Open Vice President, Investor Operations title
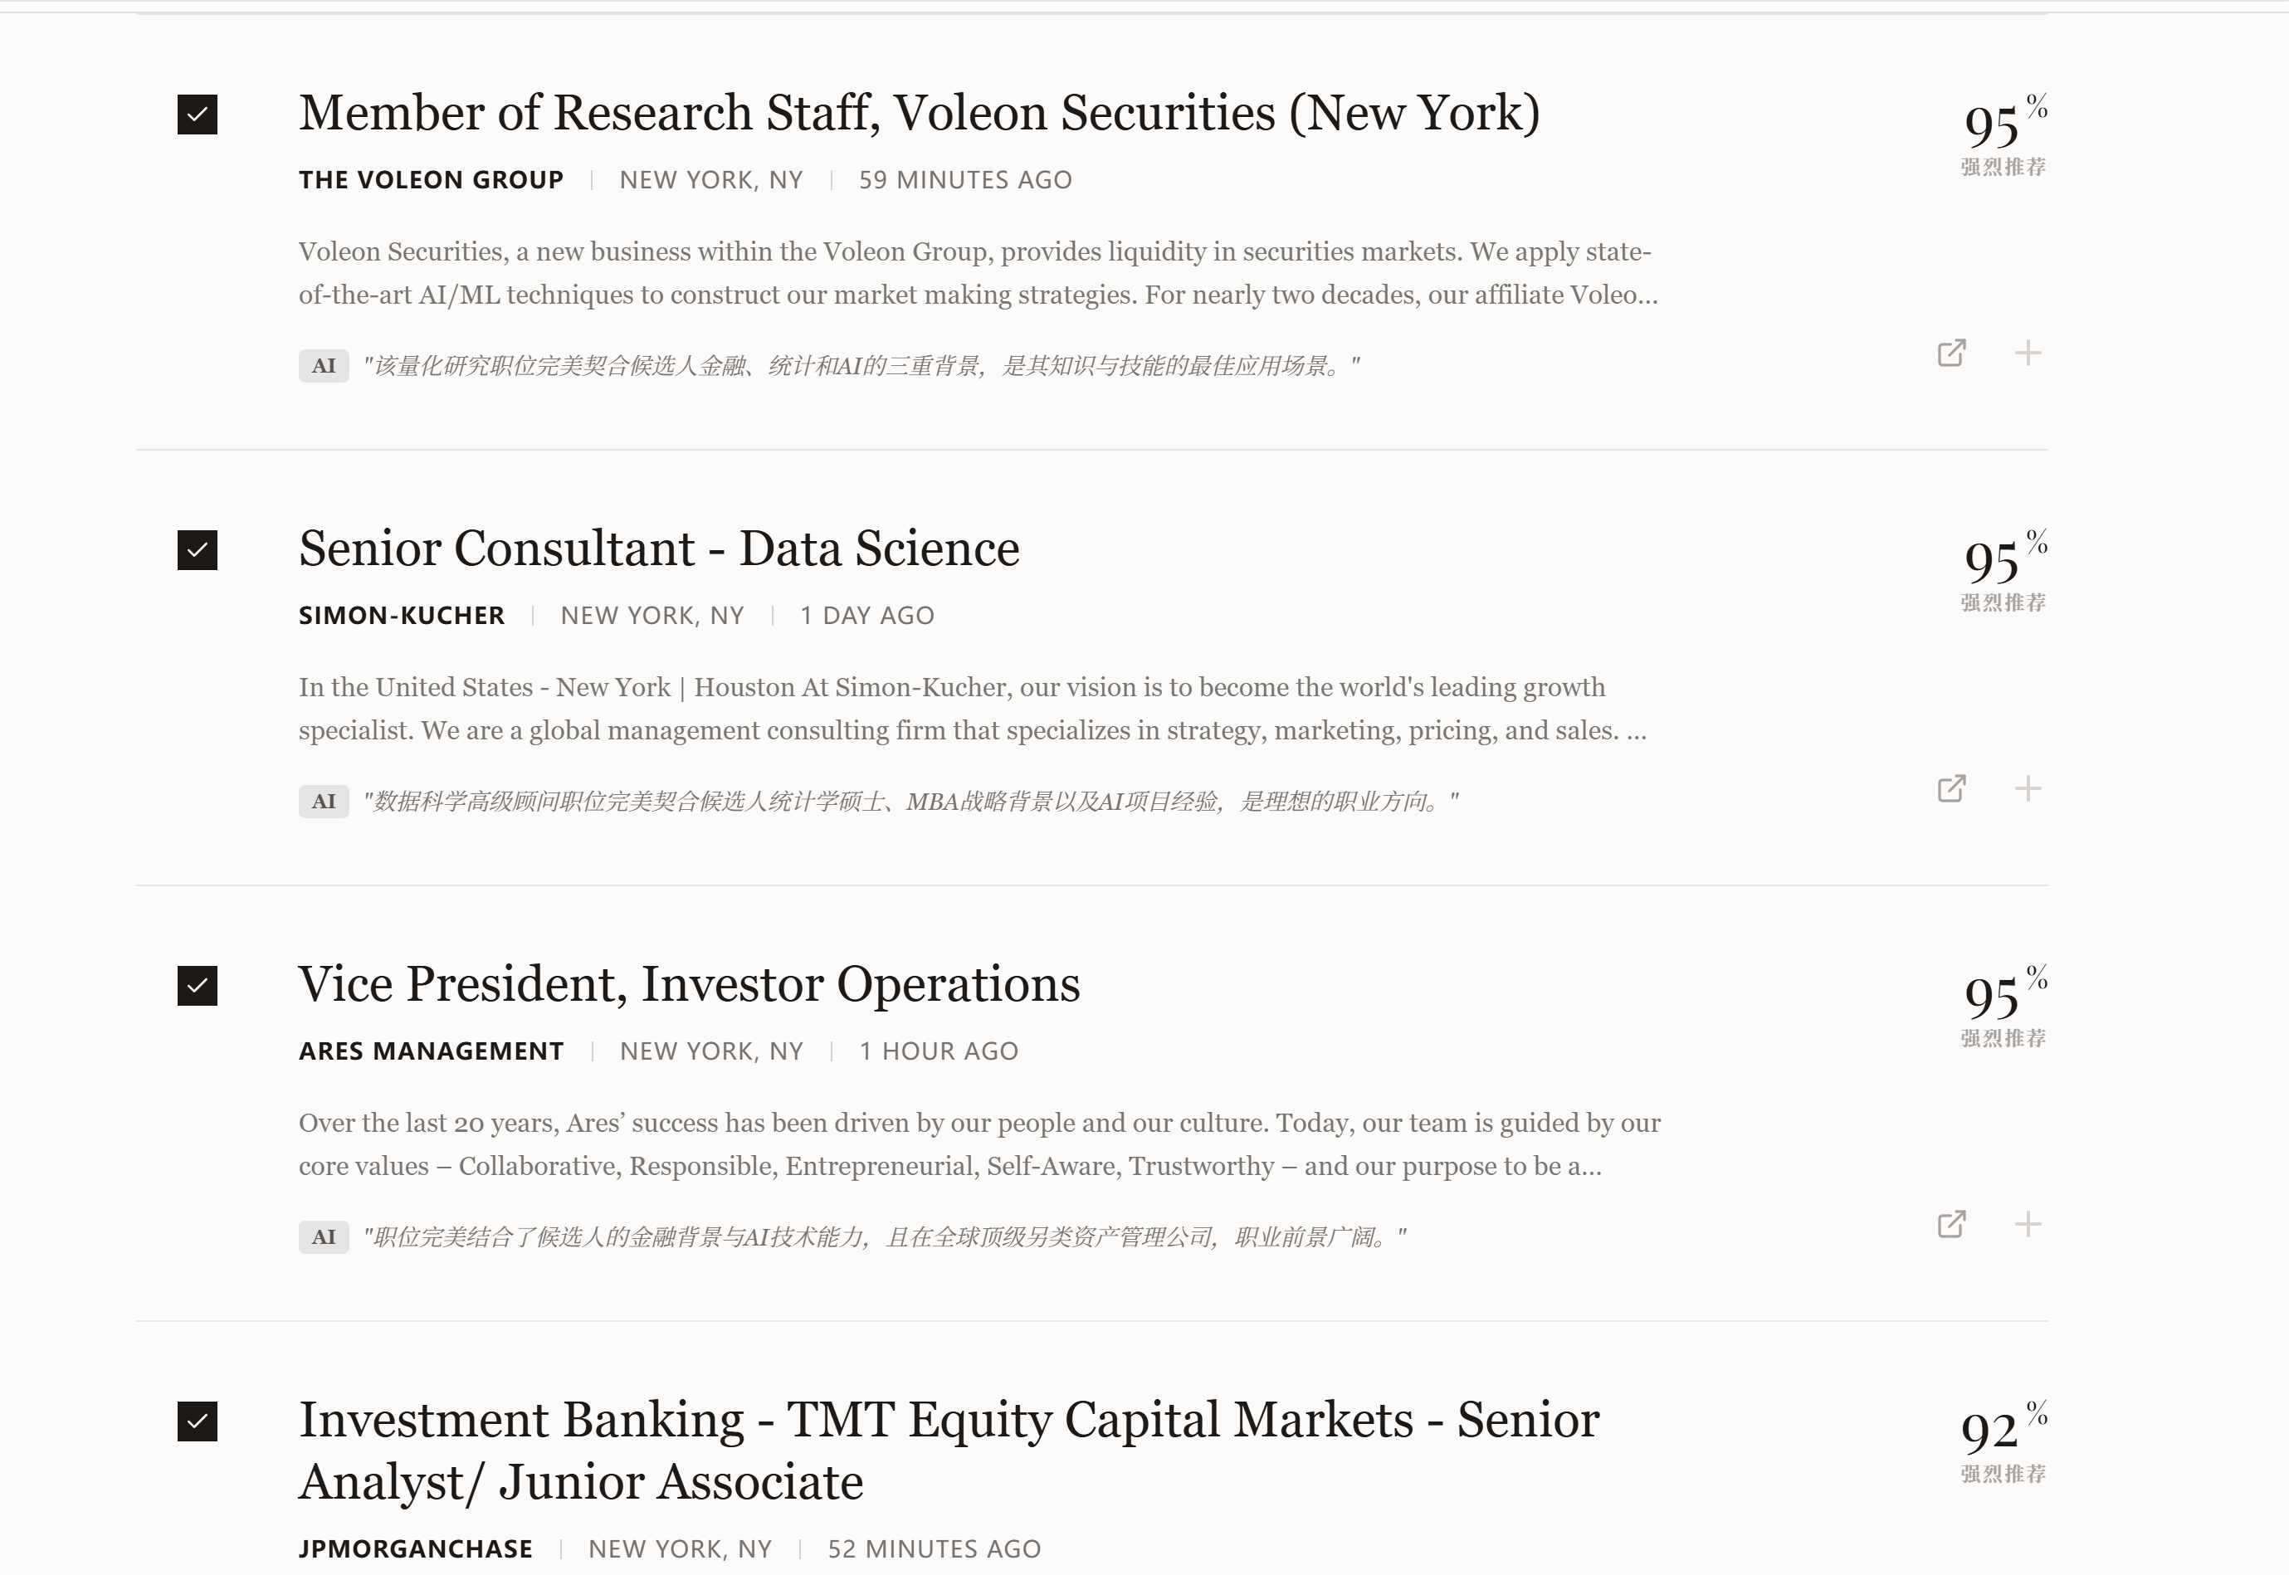The image size is (2289, 1575). (x=689, y=984)
